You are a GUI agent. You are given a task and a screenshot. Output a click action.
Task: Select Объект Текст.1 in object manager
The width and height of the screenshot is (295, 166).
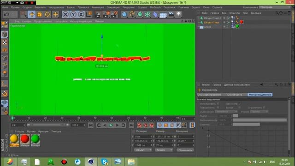212,18
